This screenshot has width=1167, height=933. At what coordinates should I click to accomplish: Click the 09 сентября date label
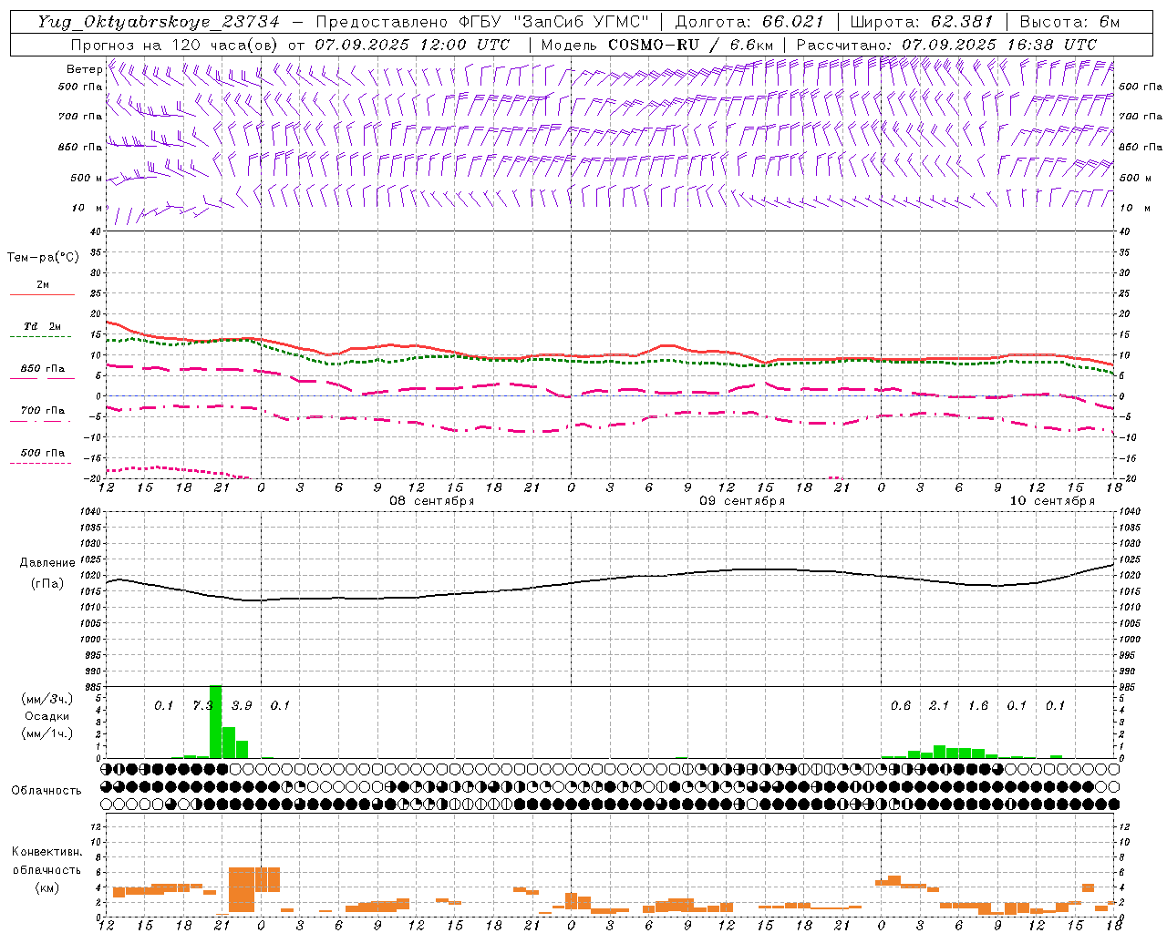[742, 501]
